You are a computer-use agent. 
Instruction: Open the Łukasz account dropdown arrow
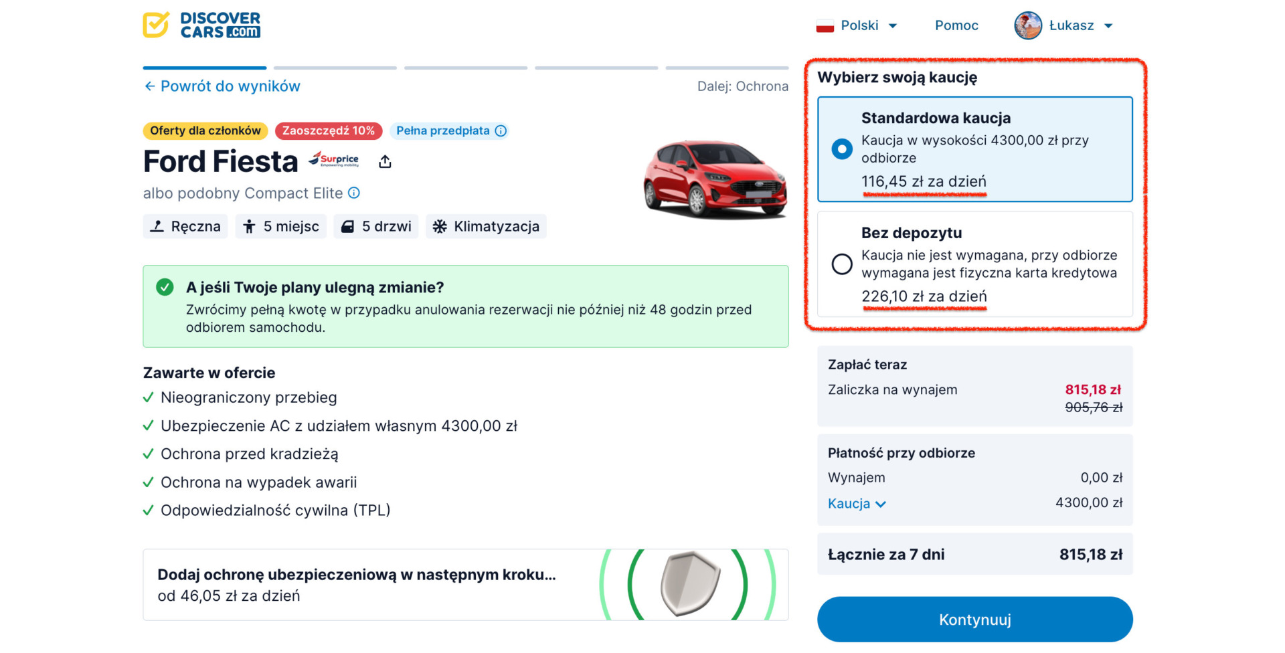point(1108,26)
